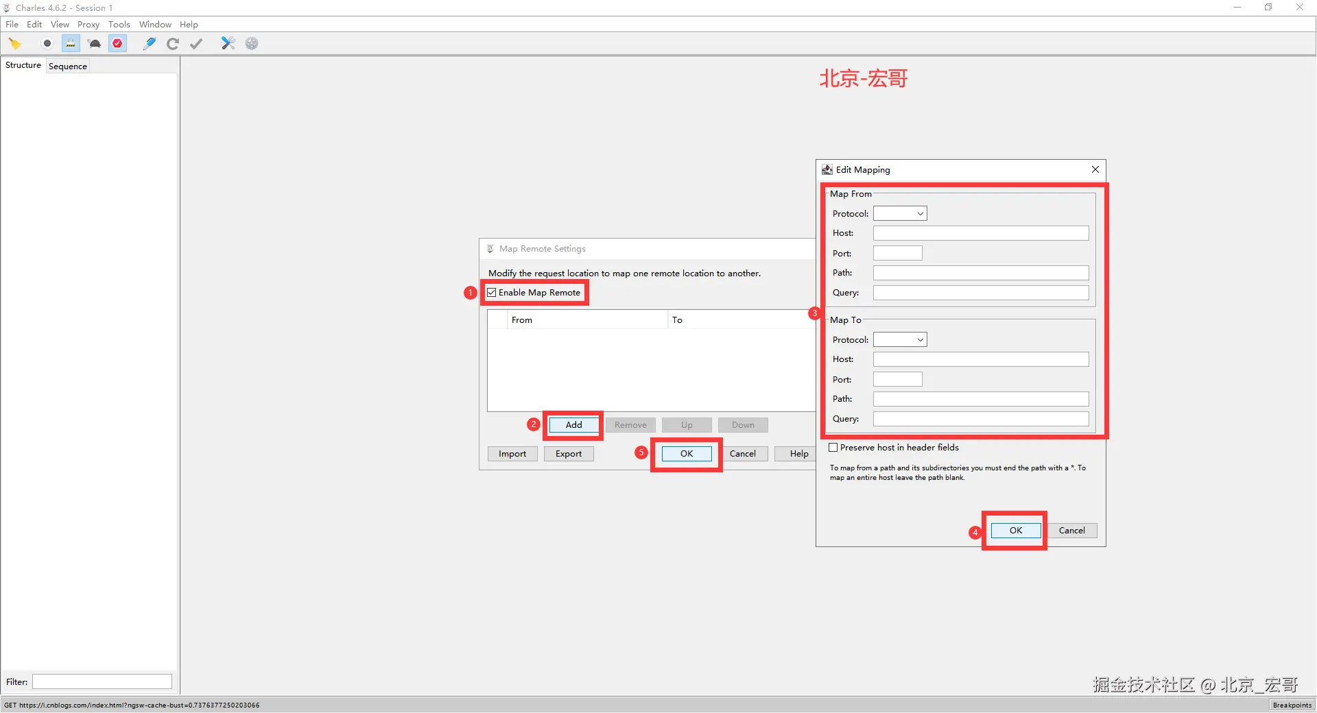Open the Window menu
Viewport: 1317px width, 713px height.
coord(155,25)
